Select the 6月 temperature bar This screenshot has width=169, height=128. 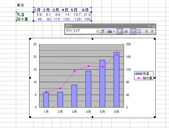117,79
